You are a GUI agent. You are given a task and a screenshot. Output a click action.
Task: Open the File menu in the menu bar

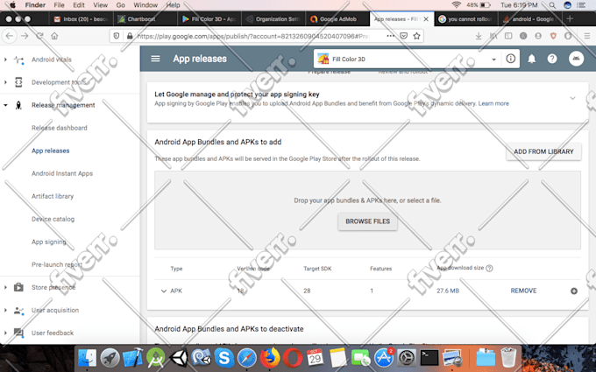coord(59,5)
